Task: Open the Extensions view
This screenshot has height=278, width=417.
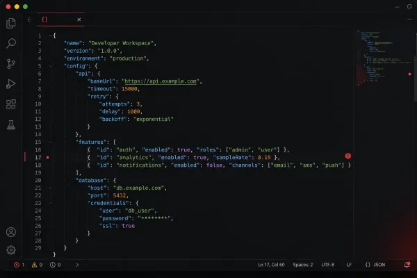Action: click(x=11, y=104)
